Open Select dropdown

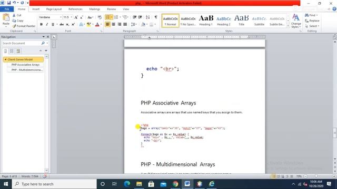point(312,26)
